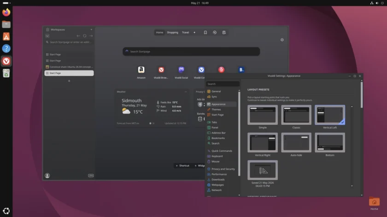Select the Auto-hide layout preset
This screenshot has height=217, width=387.
[x=296, y=142]
